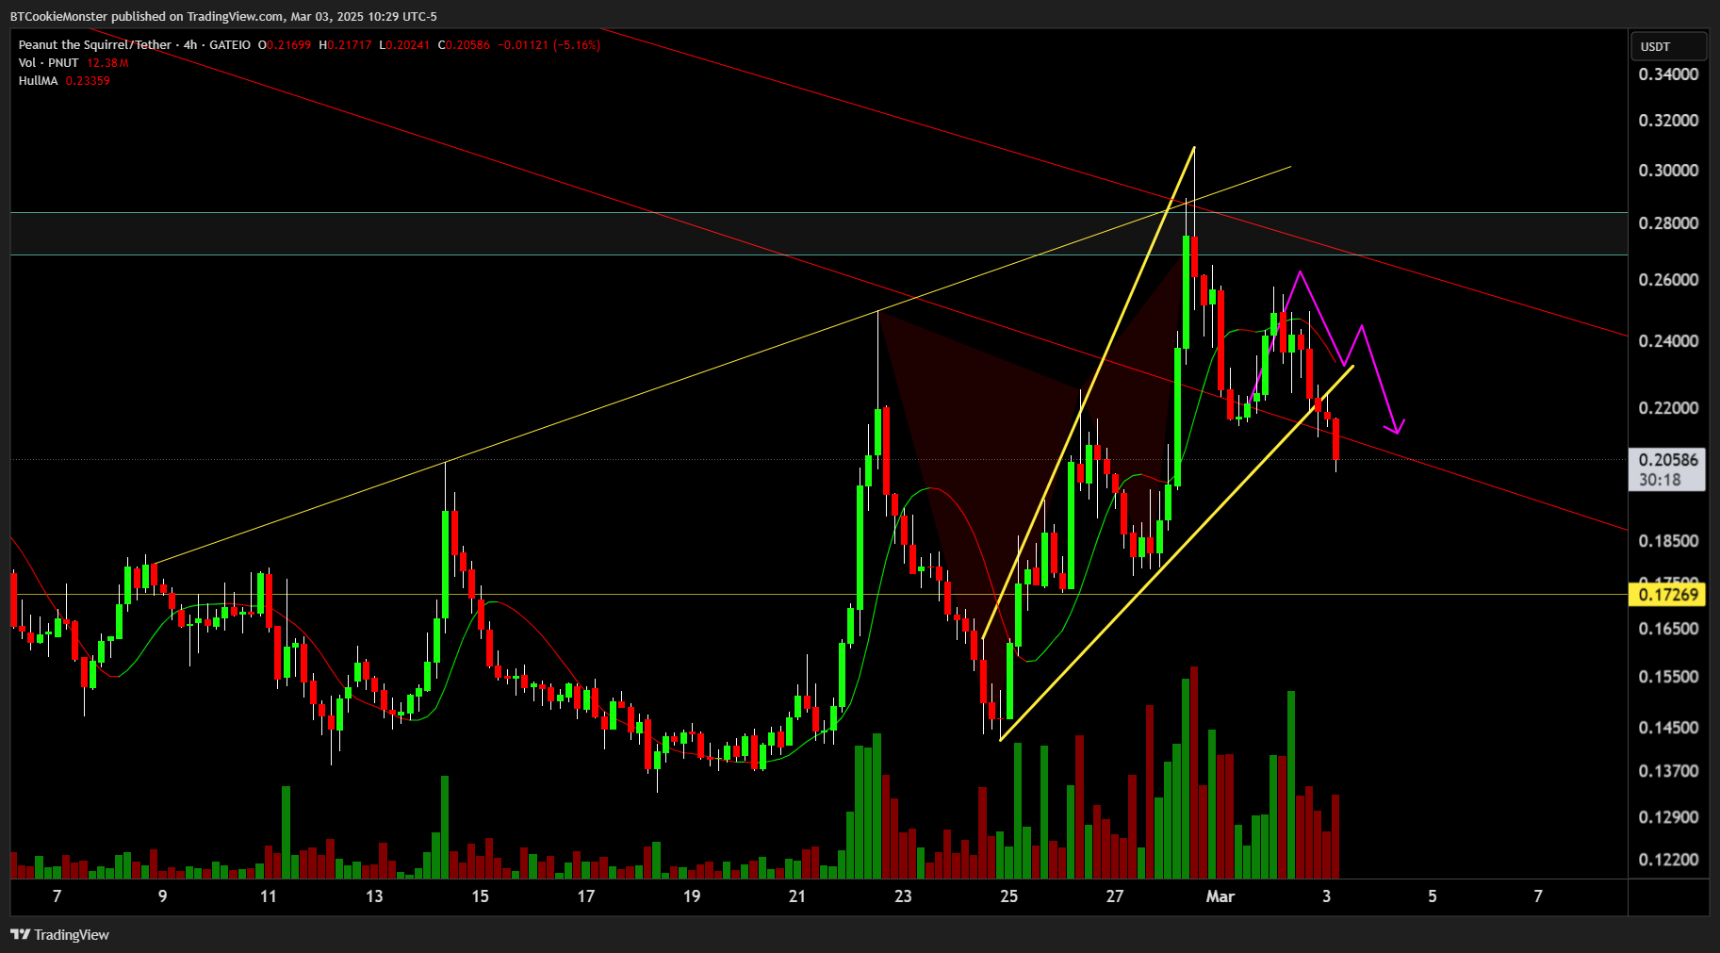Click the low price value 0.20241

(x=408, y=44)
